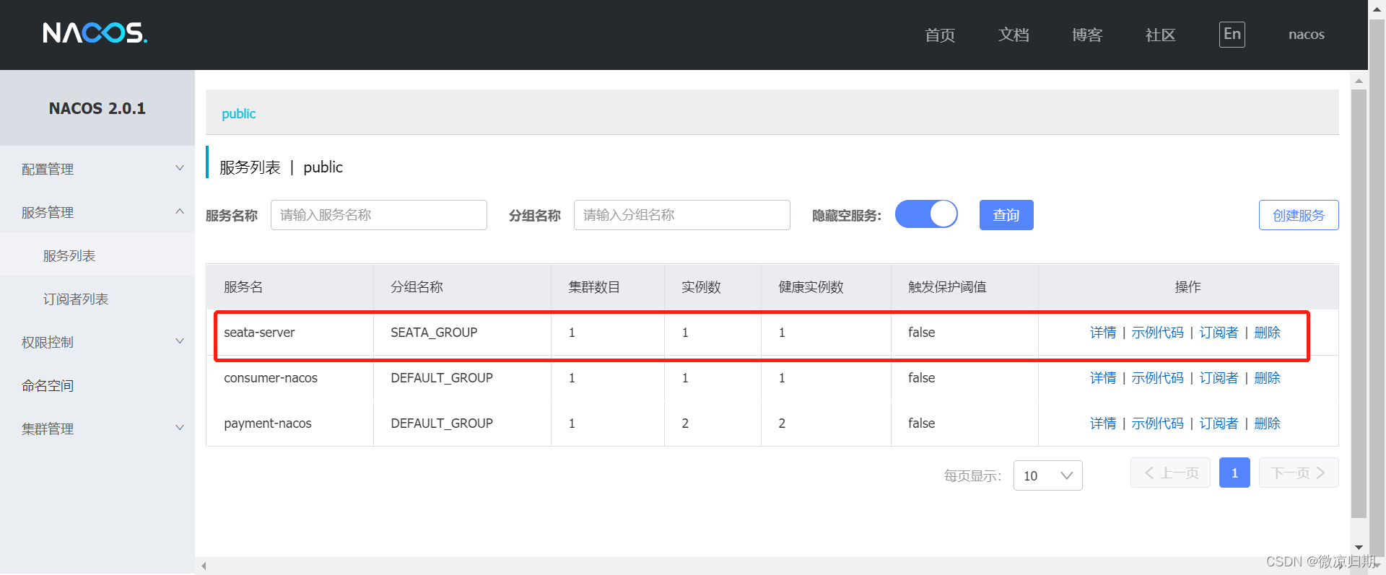
Task: Focus the 分组名称 input field
Action: click(682, 215)
